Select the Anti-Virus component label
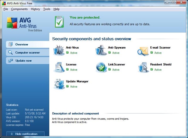Viewport: 188px width, 138px height. click(72, 48)
